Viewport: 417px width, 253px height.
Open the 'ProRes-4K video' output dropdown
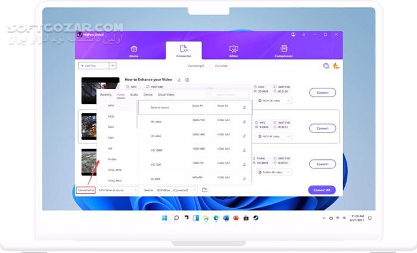[273, 172]
